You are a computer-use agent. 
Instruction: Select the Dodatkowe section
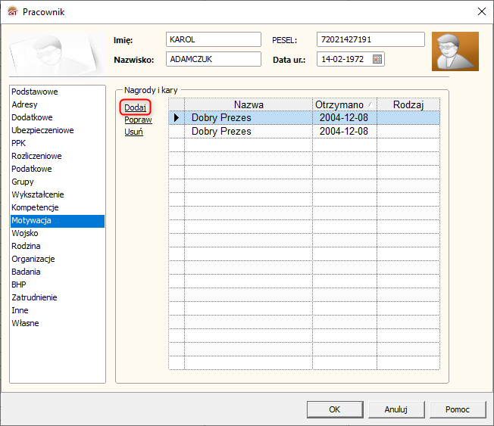[x=58, y=117]
